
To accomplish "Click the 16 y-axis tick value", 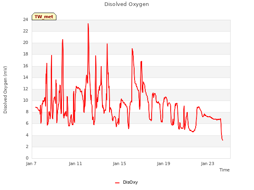I will pyautogui.click(x=25, y=66).
